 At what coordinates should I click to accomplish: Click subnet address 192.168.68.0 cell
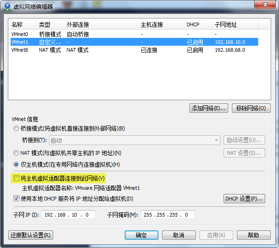tap(230, 50)
